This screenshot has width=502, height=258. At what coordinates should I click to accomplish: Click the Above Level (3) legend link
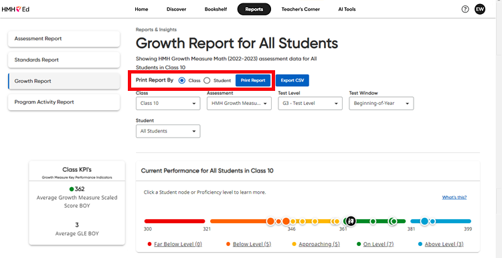444,244
